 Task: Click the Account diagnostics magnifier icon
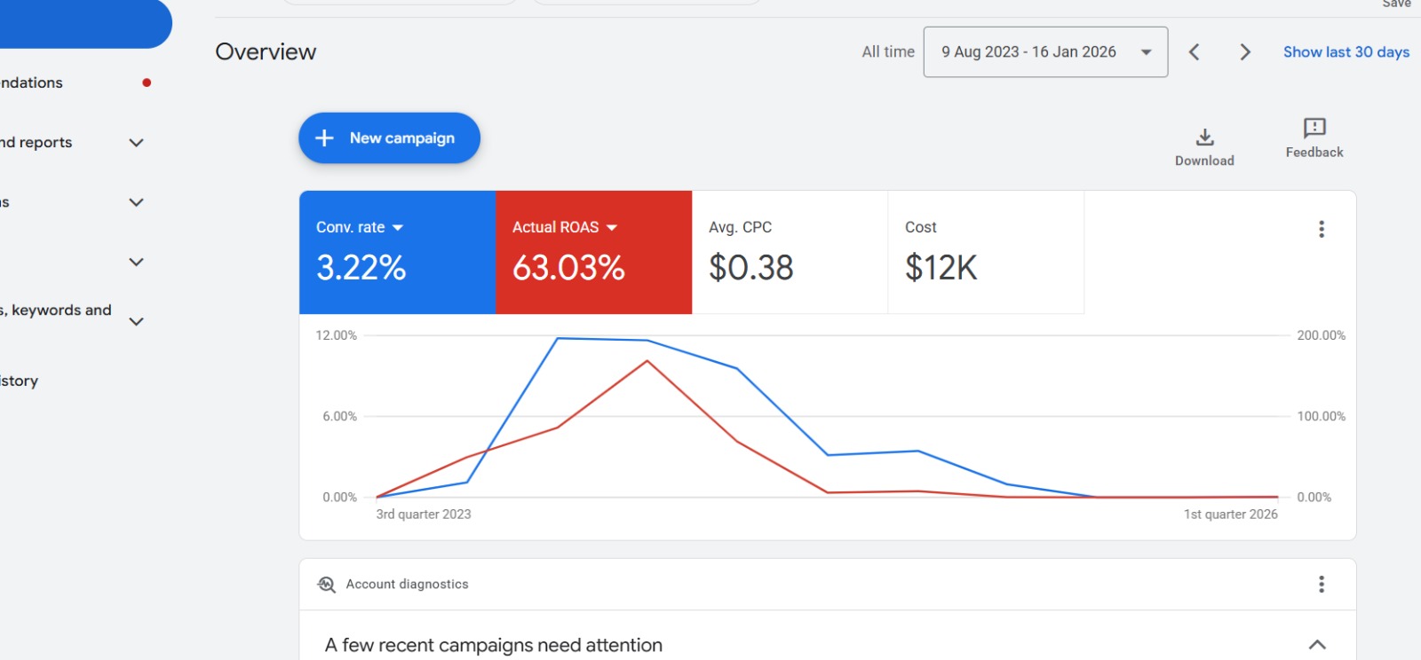327,585
